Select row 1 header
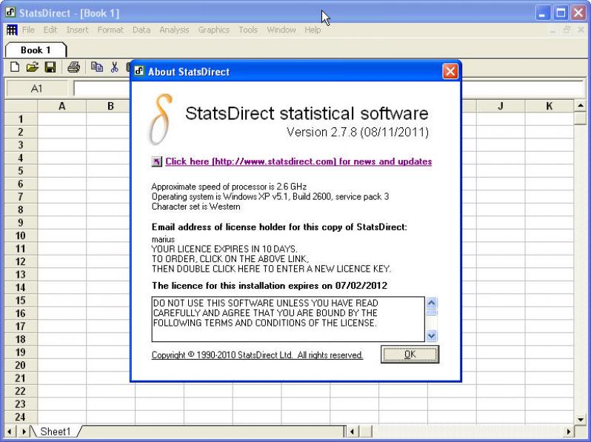The height and width of the screenshot is (442, 591). pyautogui.click(x=21, y=119)
